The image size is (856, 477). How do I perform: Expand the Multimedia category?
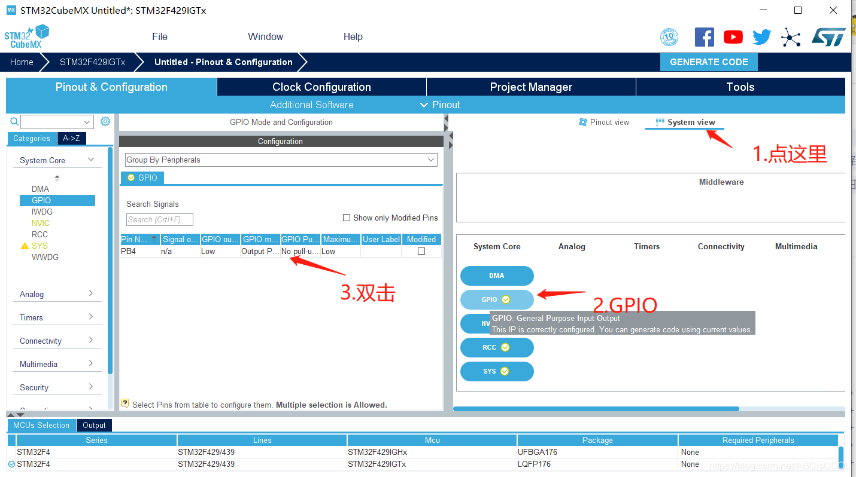57,364
